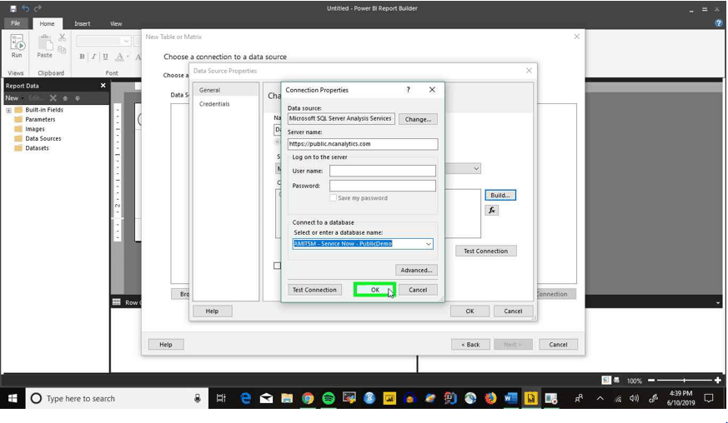Click delete X in Report Data toolbar

pyautogui.click(x=53, y=98)
